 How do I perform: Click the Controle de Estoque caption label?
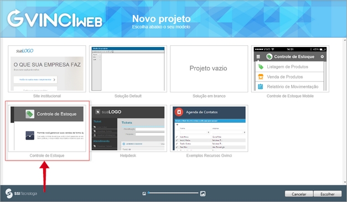click(47, 156)
